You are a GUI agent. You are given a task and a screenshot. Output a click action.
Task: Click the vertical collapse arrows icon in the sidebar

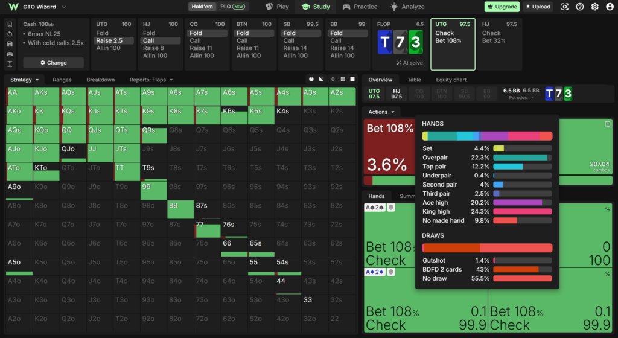tap(10, 64)
